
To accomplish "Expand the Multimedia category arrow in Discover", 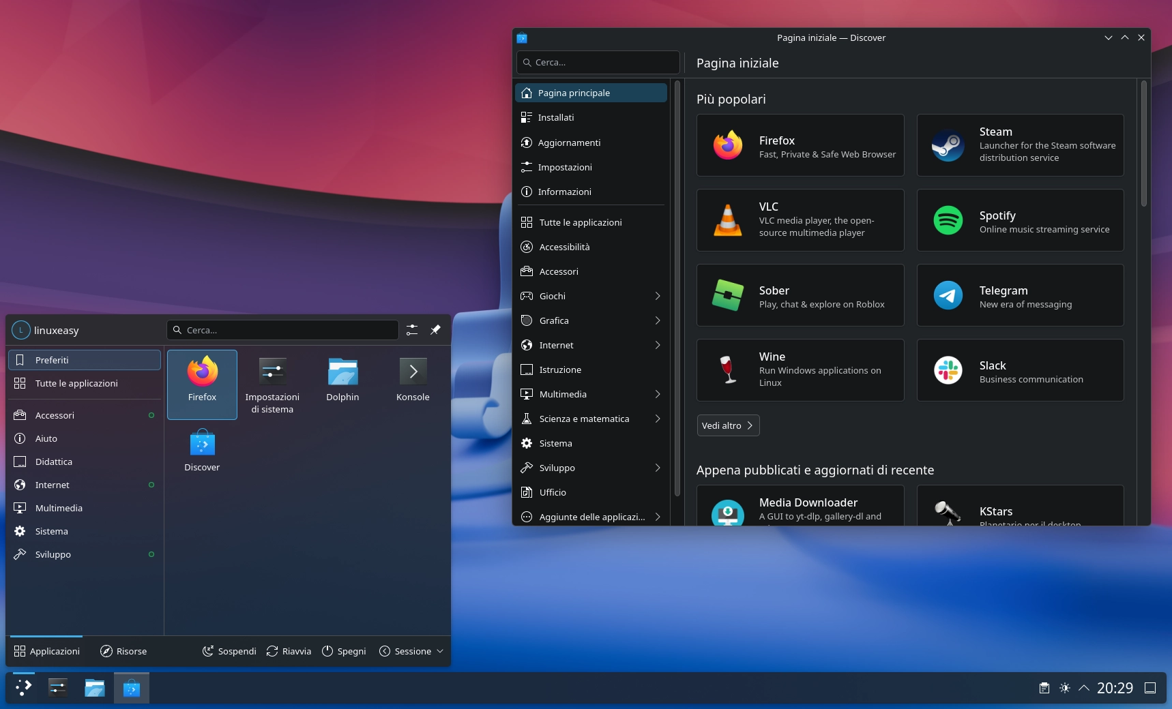I will (x=658, y=394).
